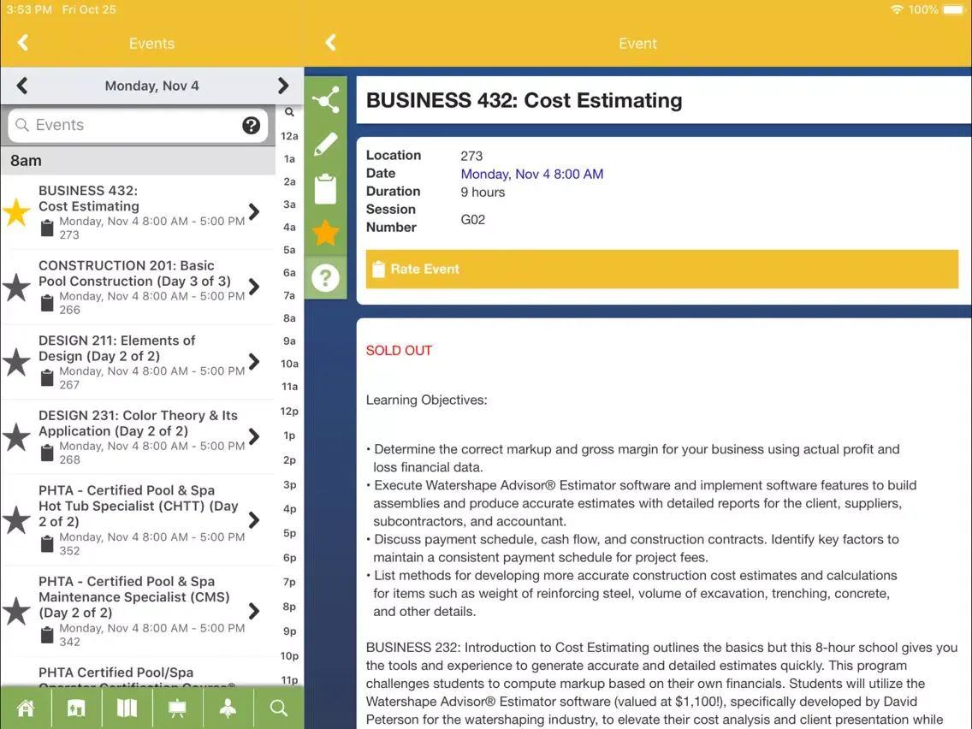Tap the floor map tab icon

coord(127,708)
